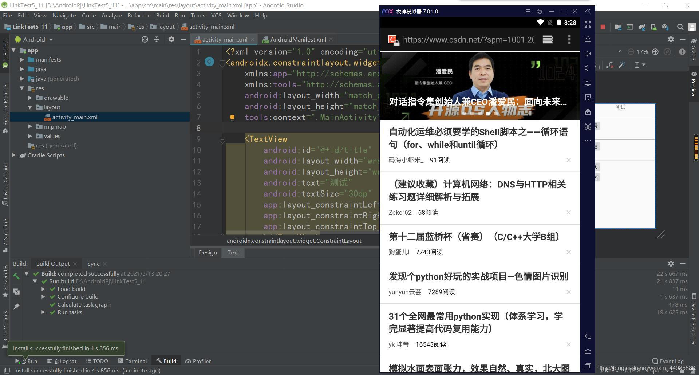Open browser tabs switcher in the emulator
This screenshot has height=375, width=699.
coord(548,39)
